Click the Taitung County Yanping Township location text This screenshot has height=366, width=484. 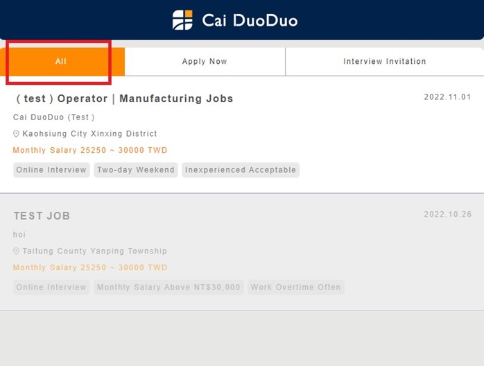click(x=94, y=251)
